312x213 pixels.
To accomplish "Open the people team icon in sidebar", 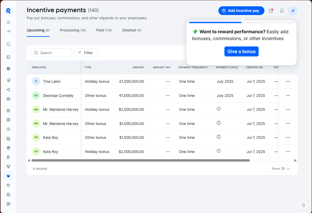I will (8, 111).
